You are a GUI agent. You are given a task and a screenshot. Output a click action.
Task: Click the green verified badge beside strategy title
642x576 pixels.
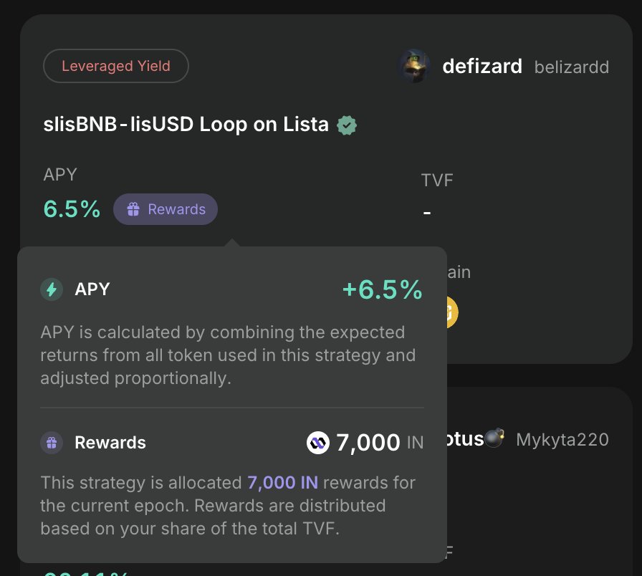pos(347,125)
